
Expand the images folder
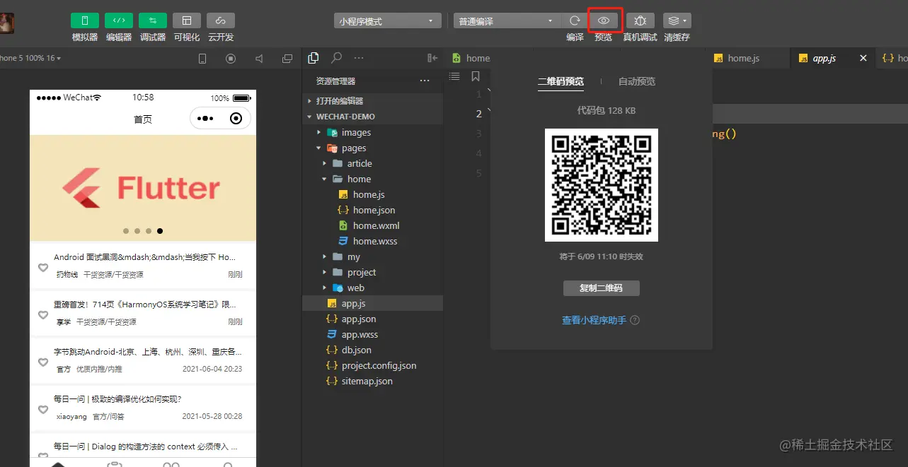pyautogui.click(x=372, y=132)
